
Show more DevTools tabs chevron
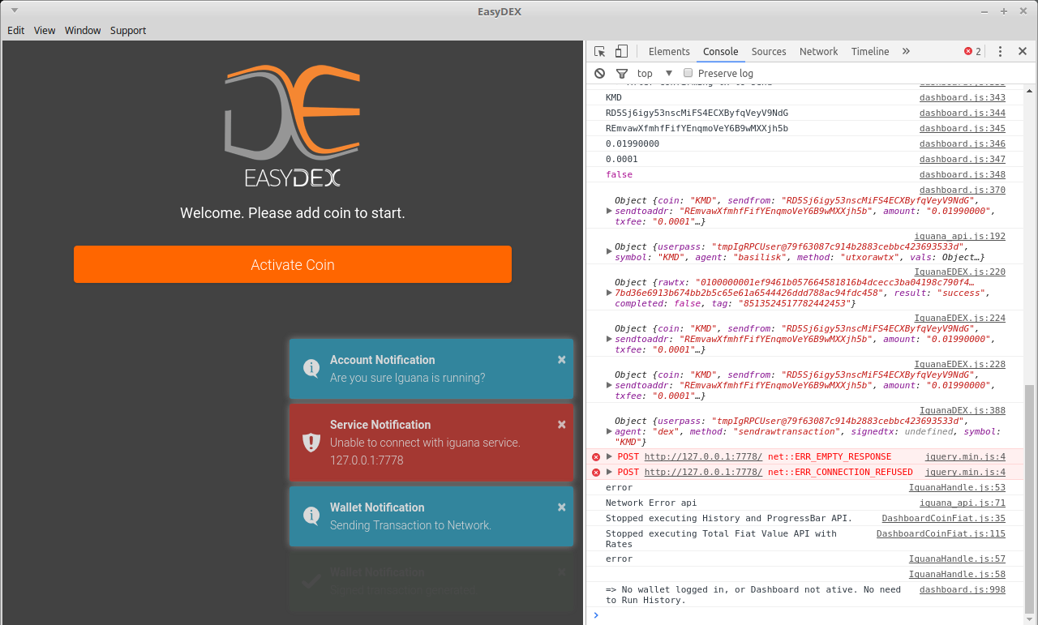point(906,51)
